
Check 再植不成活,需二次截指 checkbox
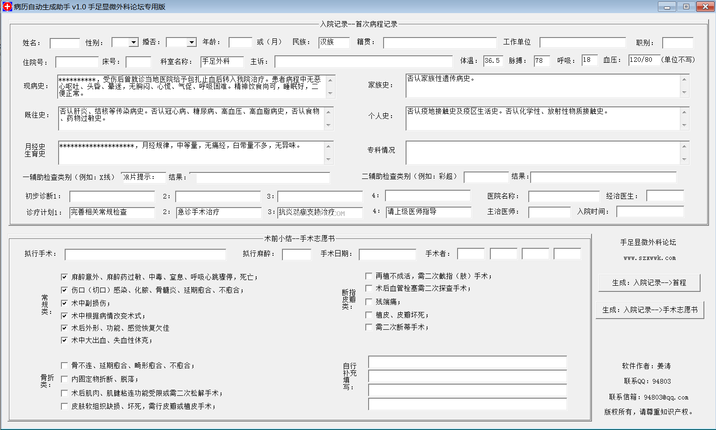369,276
